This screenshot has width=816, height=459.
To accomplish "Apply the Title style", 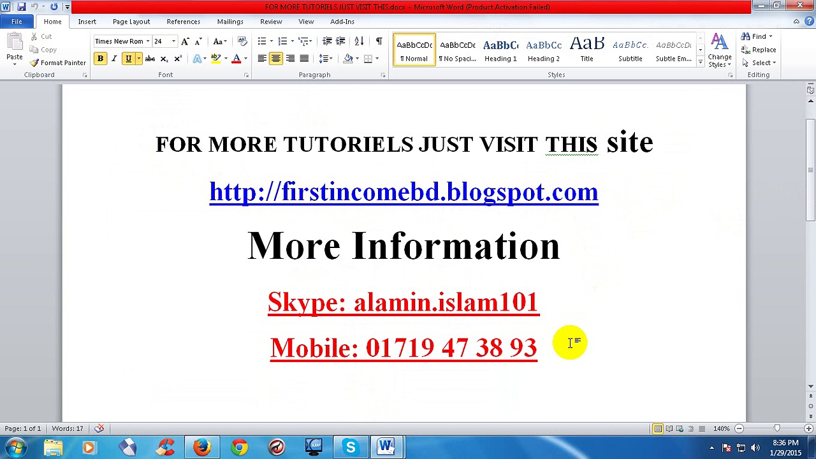I will [x=586, y=50].
